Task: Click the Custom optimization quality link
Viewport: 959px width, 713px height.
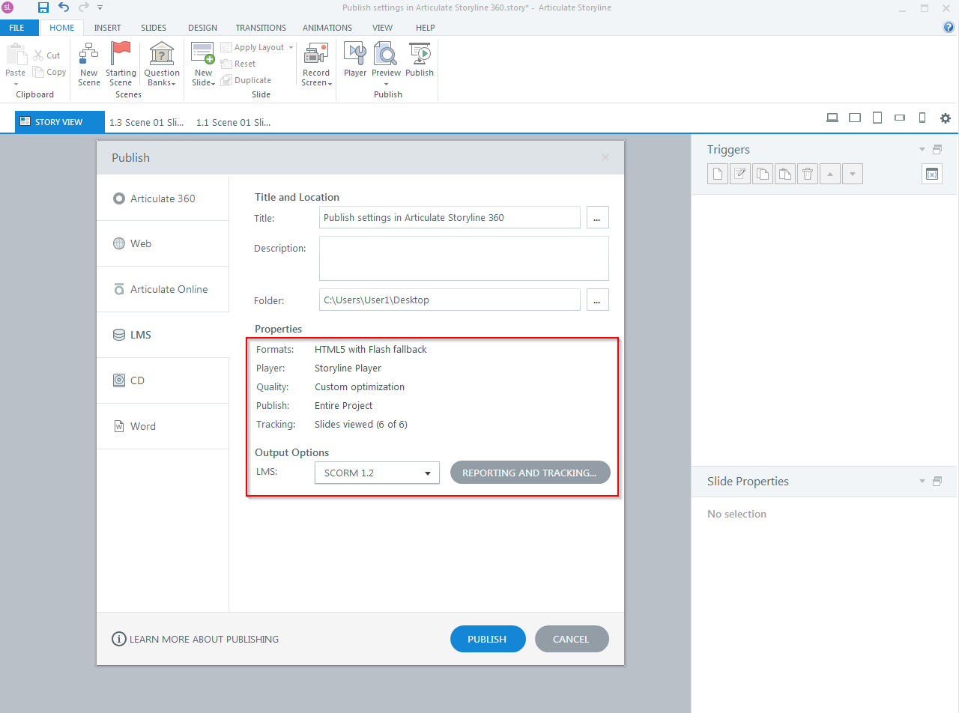Action: tap(360, 386)
